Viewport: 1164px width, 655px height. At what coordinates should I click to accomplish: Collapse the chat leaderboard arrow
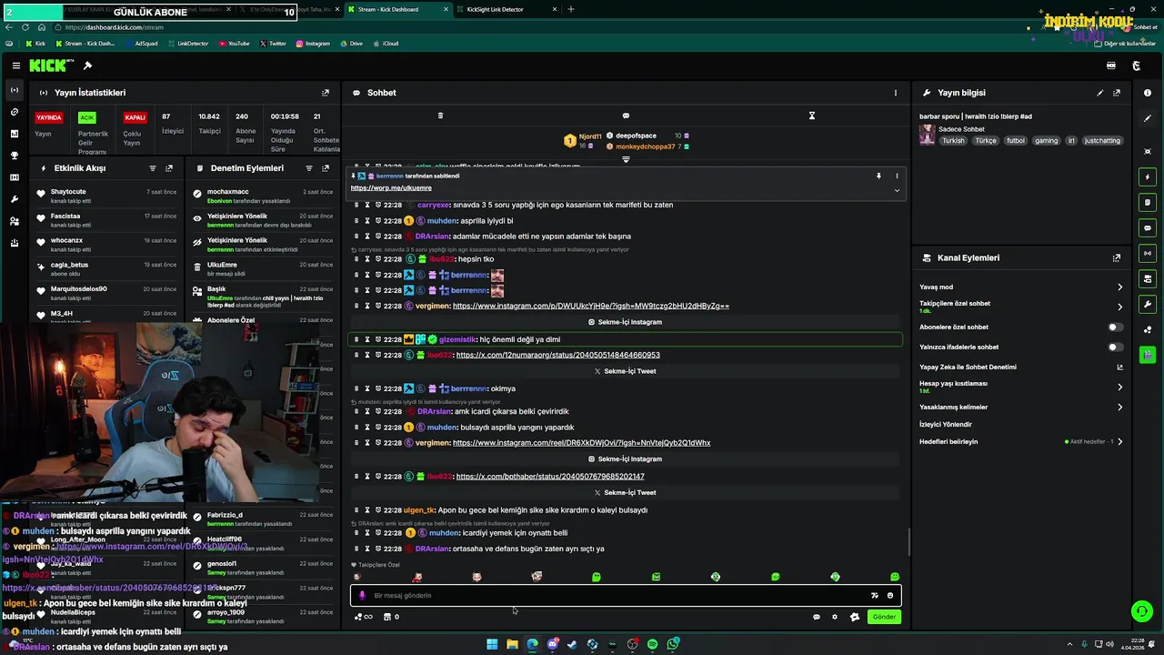626,160
